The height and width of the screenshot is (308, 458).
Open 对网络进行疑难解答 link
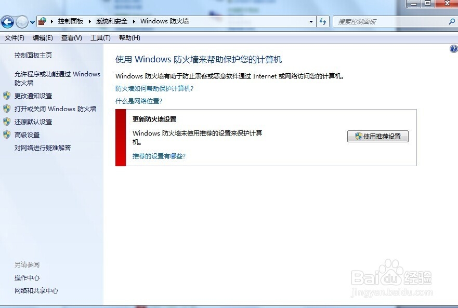pyautogui.click(x=43, y=148)
